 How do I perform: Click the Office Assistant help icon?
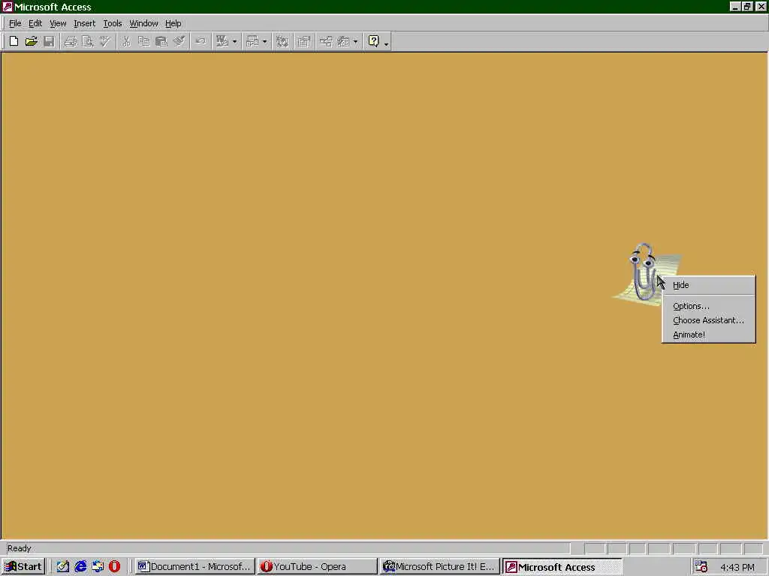click(374, 42)
